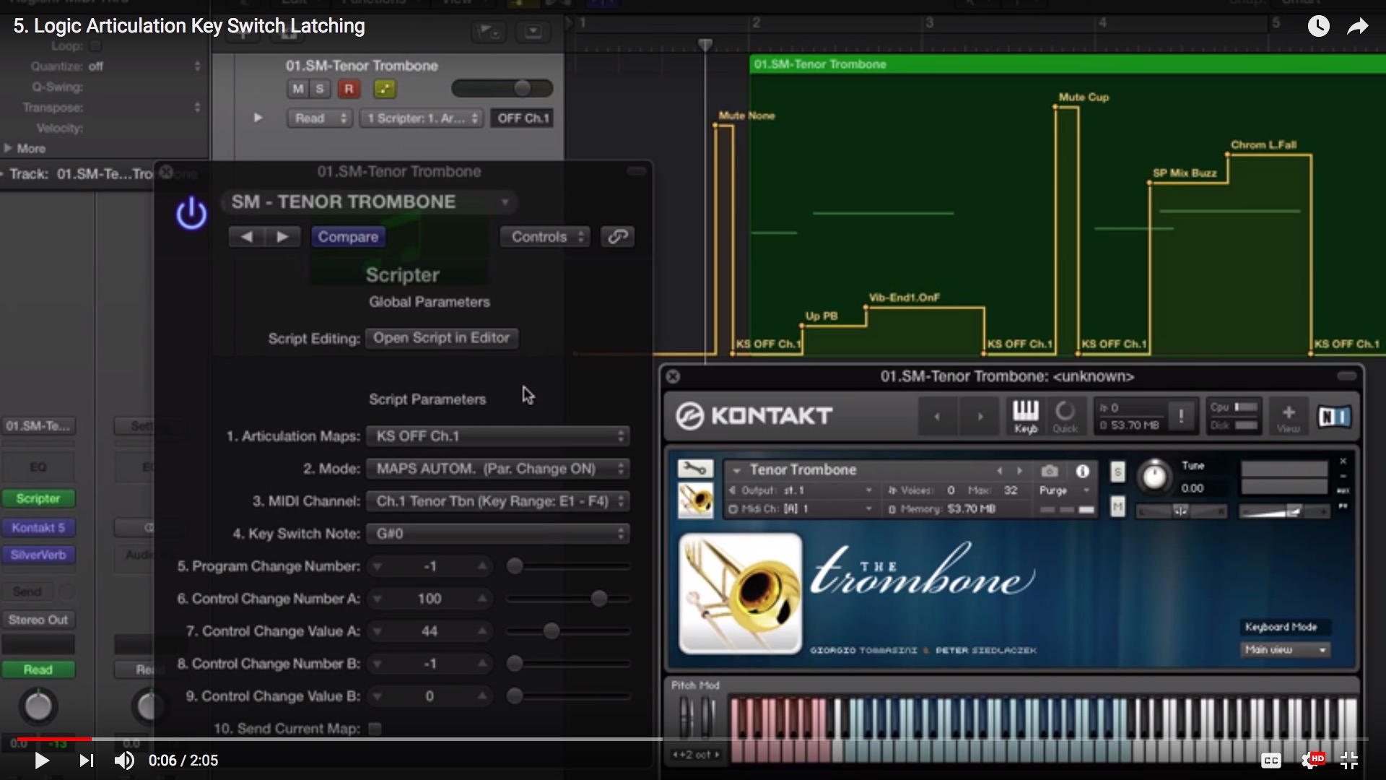Click the Open Script in Editor button

(441, 338)
